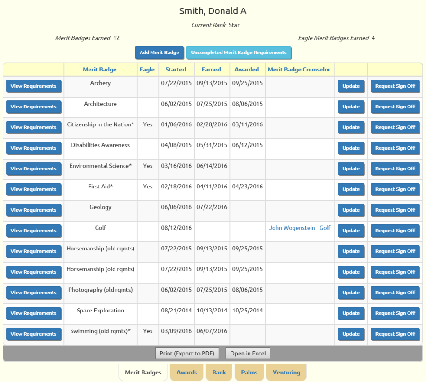This screenshot has width=426, height=382.
Task: Open the Palms tab
Action: point(249,372)
